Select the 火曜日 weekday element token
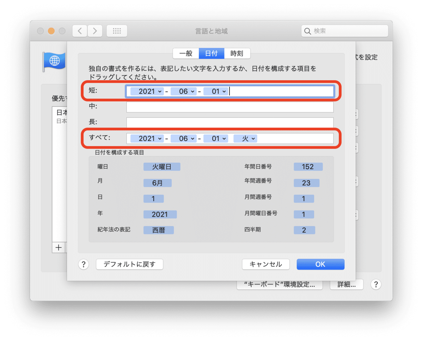Viewport: 423px width, 341px height. (x=162, y=167)
